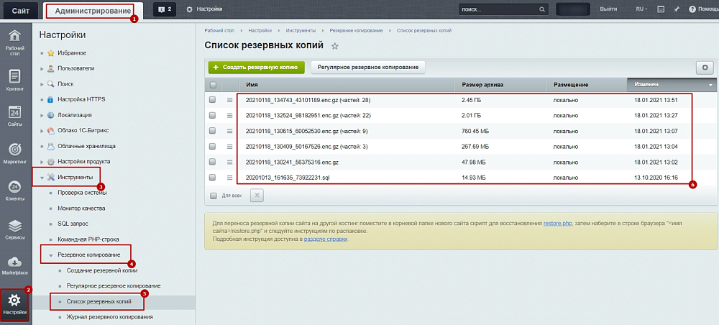Open the Маркетинг sidebar section
719x325 pixels.
tap(14, 152)
